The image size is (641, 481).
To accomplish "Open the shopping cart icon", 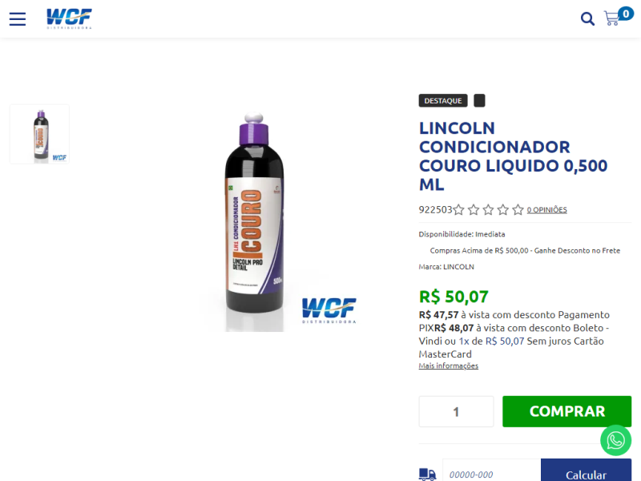I will coord(612,18).
